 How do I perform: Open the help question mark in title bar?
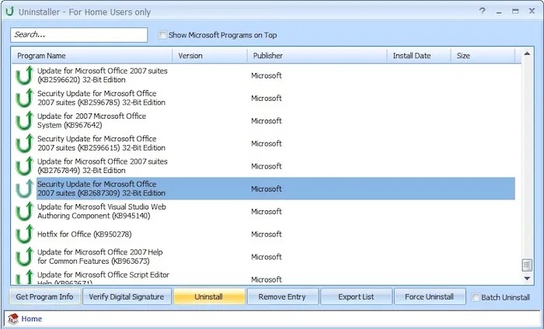point(483,11)
